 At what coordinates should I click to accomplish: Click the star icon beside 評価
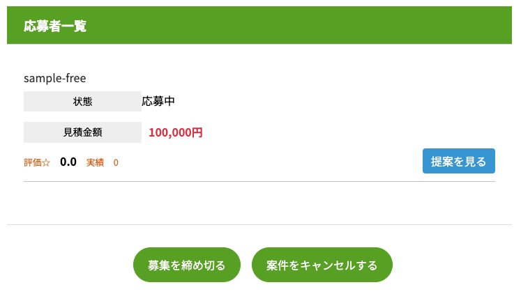46,162
